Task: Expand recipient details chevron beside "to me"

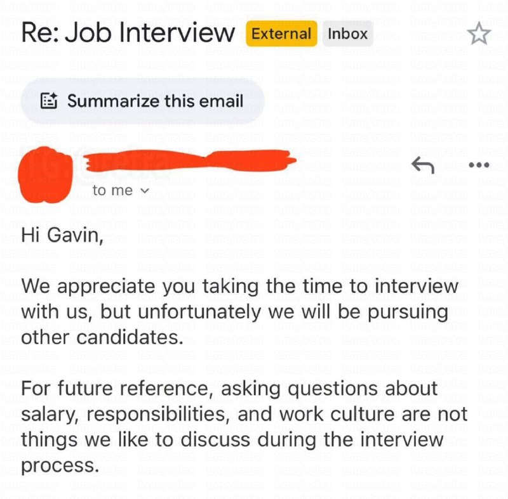Action: pyautogui.click(x=144, y=190)
